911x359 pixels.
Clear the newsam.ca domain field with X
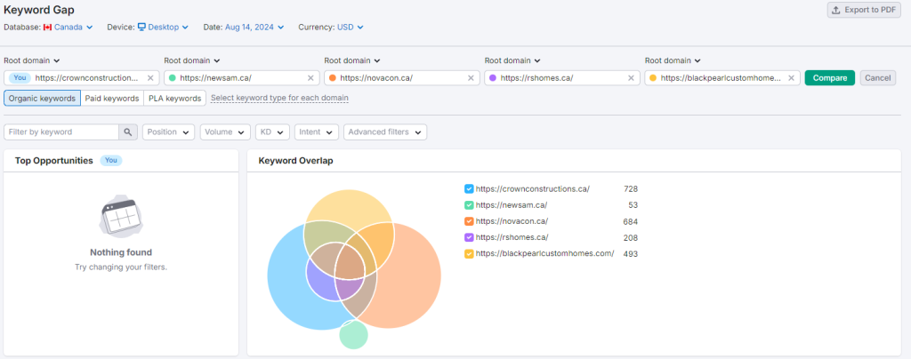pos(310,77)
